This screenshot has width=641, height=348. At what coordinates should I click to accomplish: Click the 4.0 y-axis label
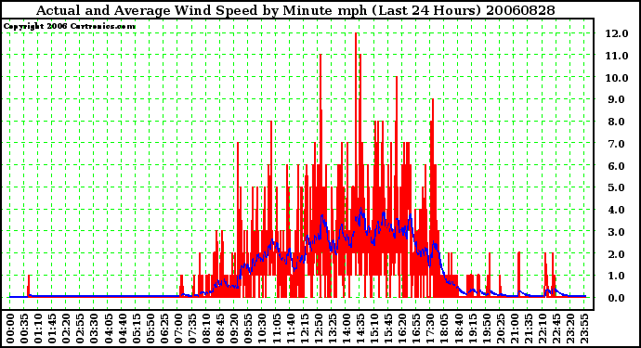coord(617,210)
